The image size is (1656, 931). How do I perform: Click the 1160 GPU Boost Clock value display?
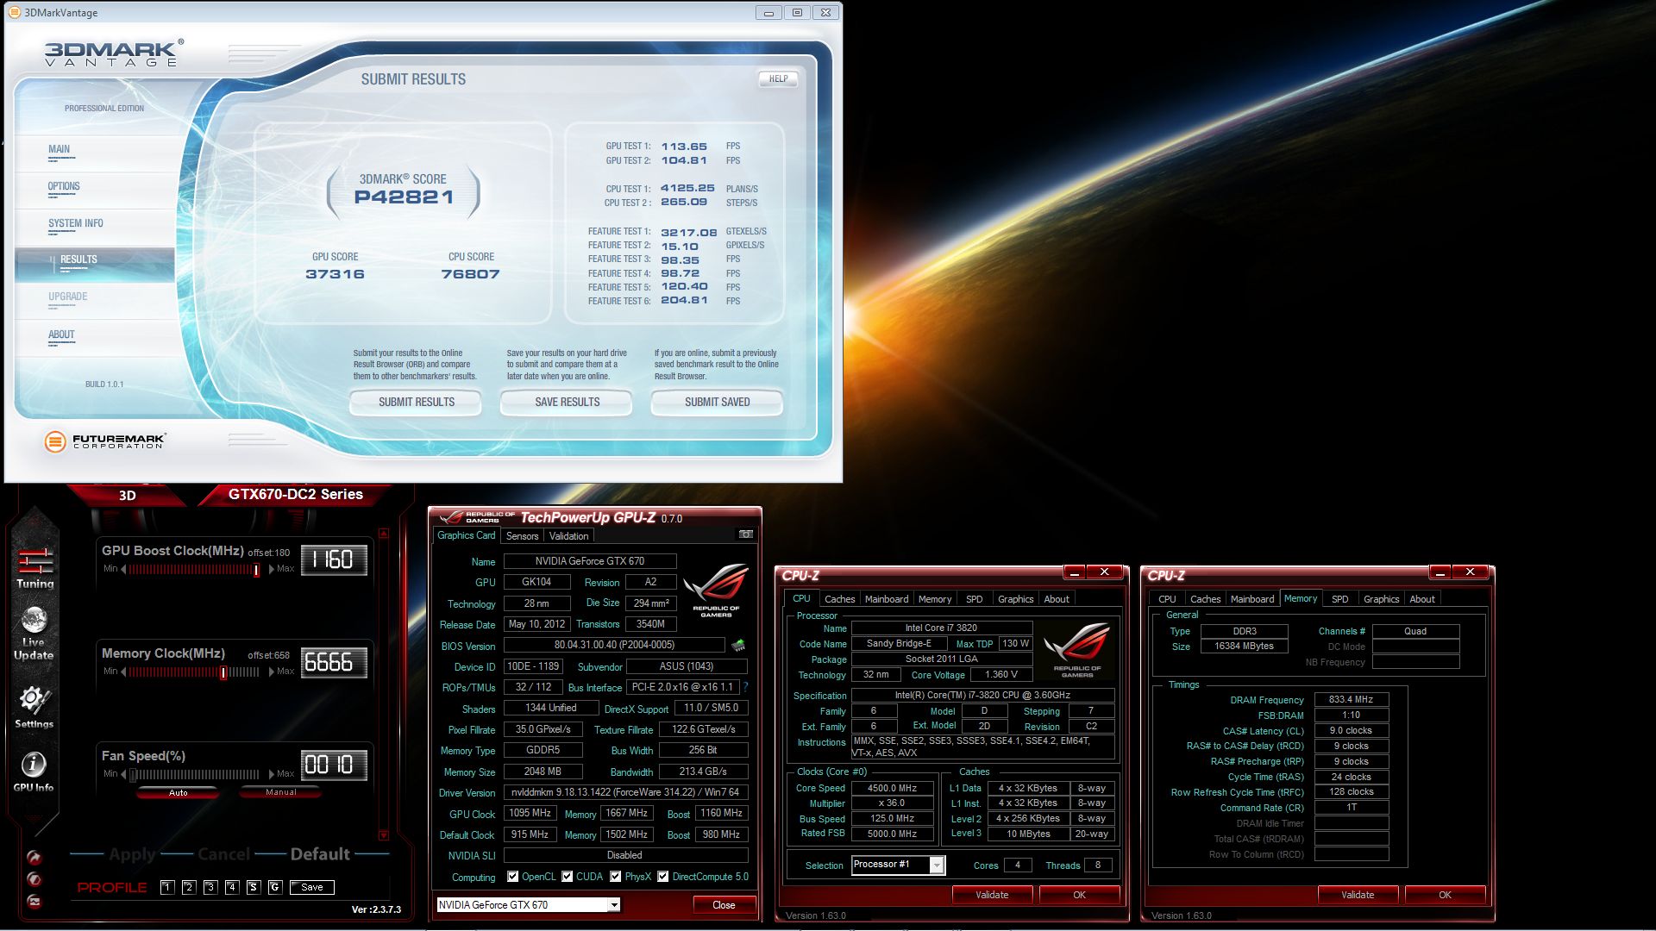(x=334, y=560)
